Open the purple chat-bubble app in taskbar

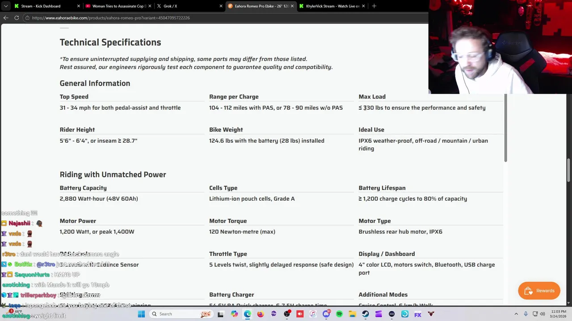(x=273, y=314)
